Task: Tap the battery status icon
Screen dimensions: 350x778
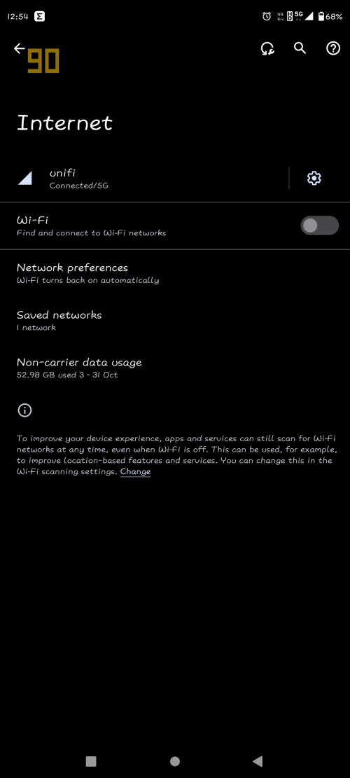Action: point(321,16)
